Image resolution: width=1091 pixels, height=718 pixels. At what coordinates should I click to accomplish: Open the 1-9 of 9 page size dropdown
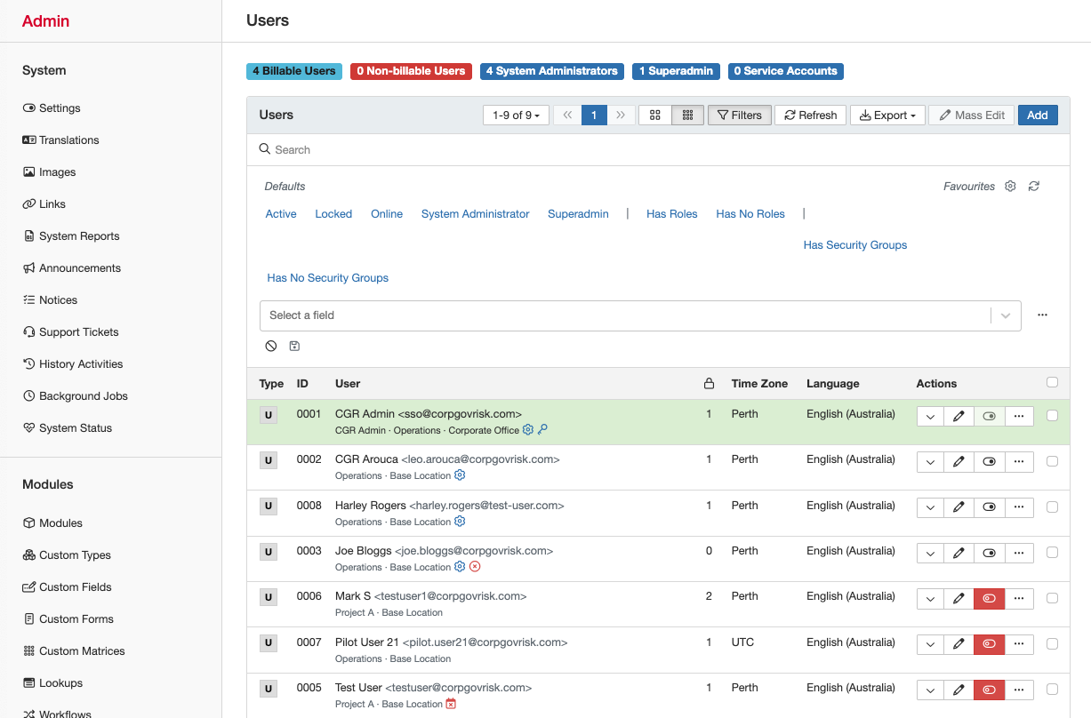click(516, 116)
